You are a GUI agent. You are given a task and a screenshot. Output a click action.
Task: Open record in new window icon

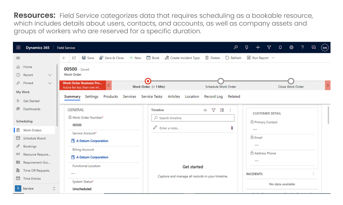(74, 58)
